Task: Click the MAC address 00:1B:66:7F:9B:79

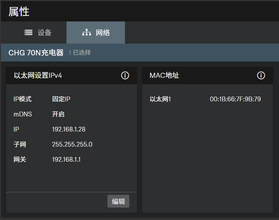Action: pos(235,99)
